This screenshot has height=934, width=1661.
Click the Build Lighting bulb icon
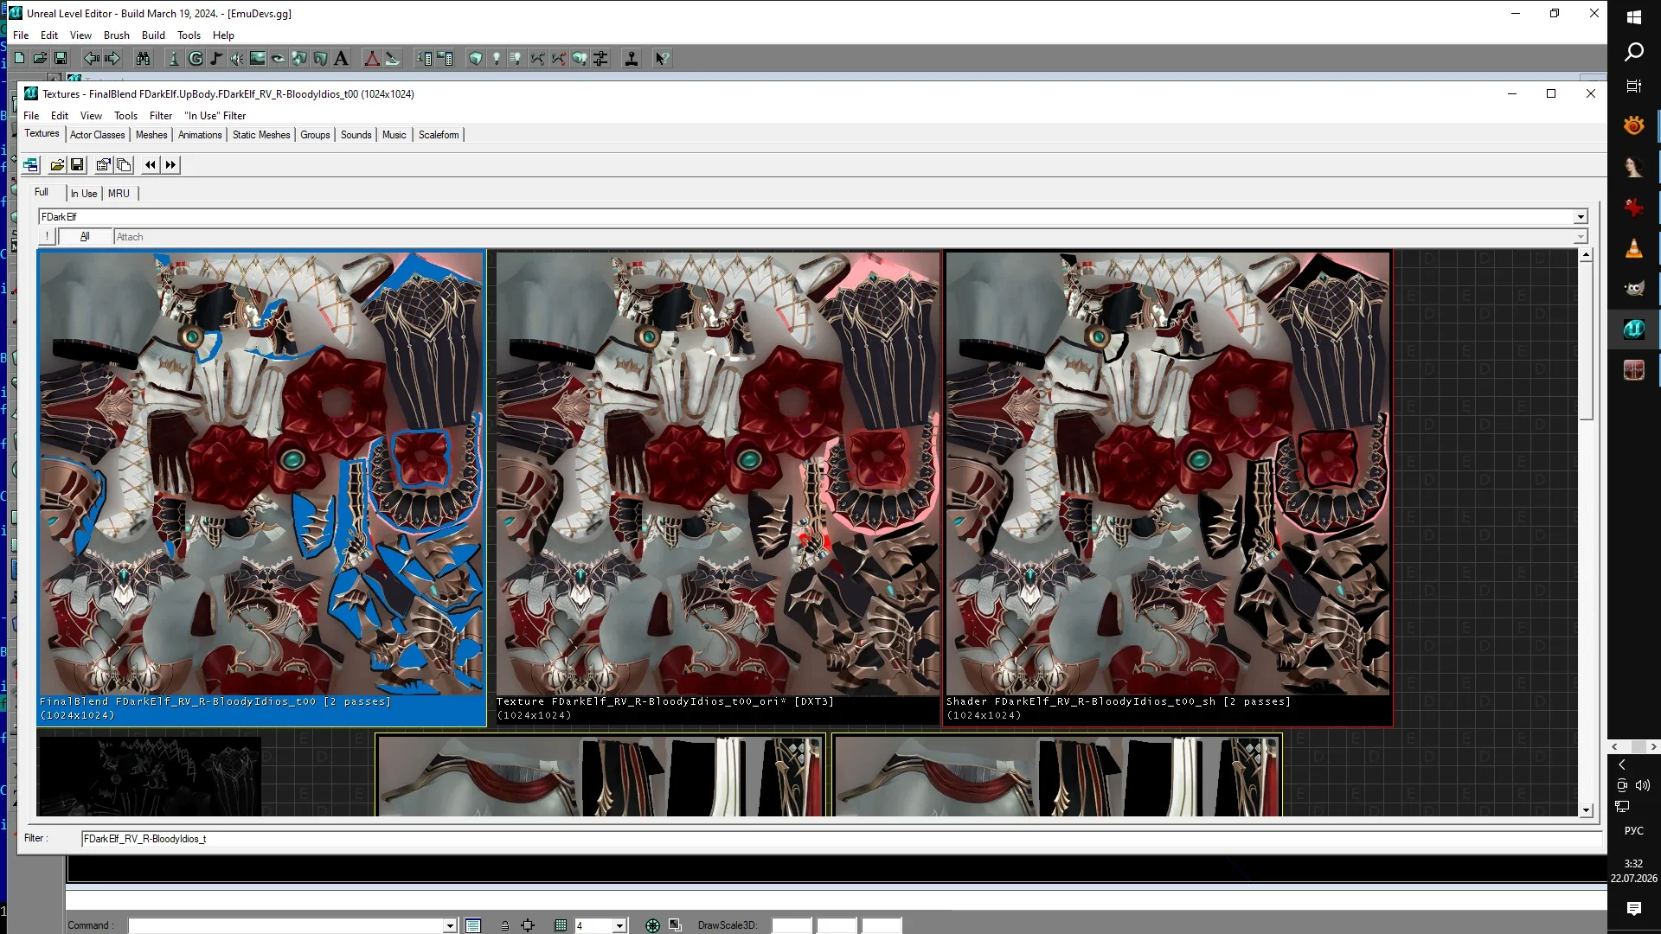pos(497,58)
